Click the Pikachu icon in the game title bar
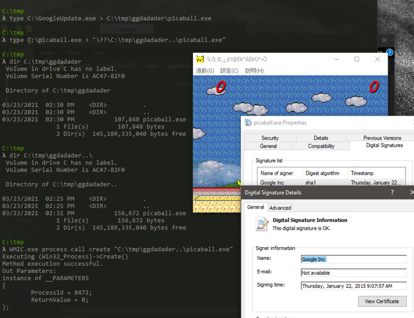The width and height of the screenshot is (414, 318). (x=200, y=59)
